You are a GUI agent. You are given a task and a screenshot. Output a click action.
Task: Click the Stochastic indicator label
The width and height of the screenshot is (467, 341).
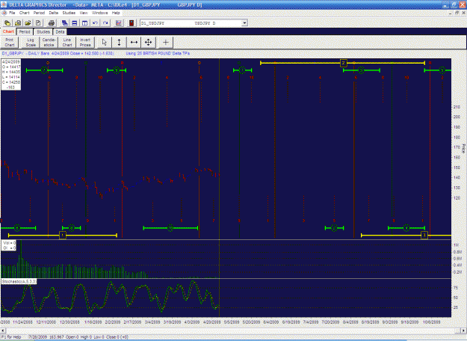click(x=19, y=281)
